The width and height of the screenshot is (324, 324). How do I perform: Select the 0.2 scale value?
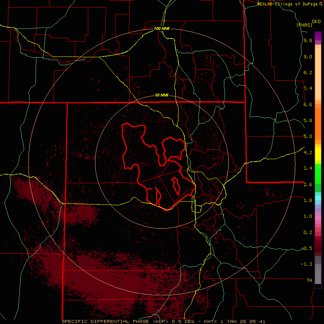point(308,233)
